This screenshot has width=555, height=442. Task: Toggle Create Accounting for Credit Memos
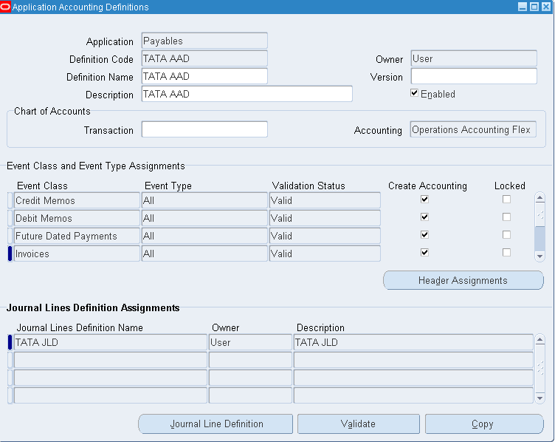424,200
